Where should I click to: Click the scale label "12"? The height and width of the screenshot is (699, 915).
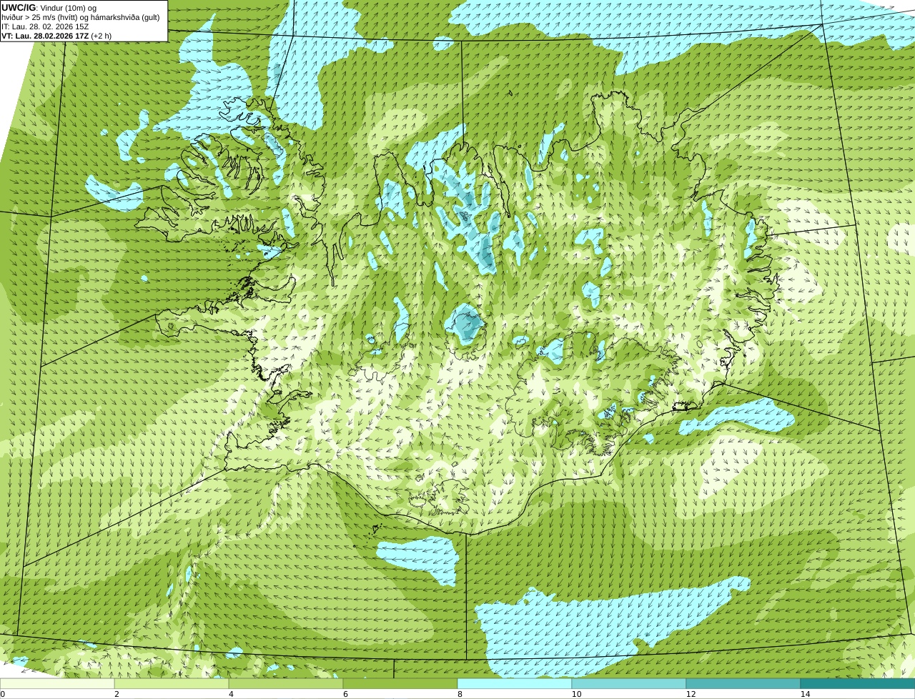pos(691,694)
